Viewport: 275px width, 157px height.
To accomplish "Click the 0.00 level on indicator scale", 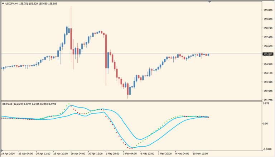I will [x=265, y=124].
